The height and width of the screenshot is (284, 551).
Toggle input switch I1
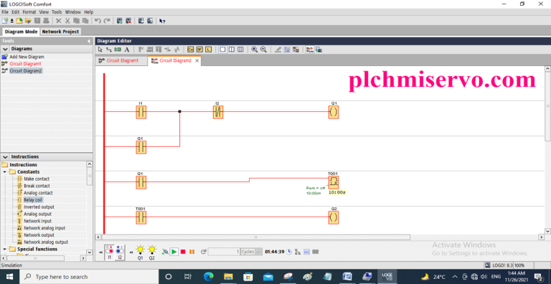coord(110,251)
